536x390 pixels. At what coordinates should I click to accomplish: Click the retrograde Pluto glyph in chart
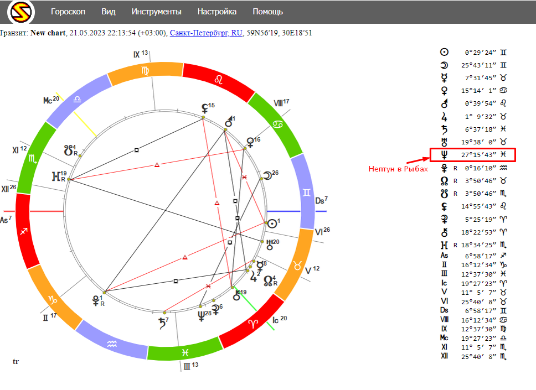pos(96,300)
